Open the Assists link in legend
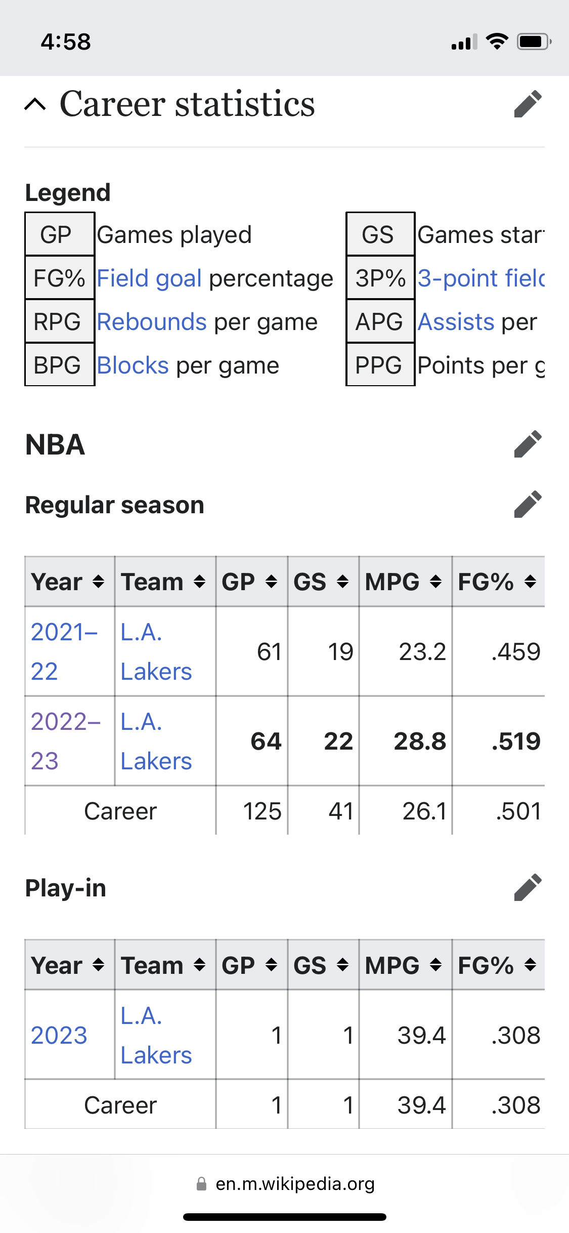Screen dimensions: 569x1233 click(x=456, y=322)
